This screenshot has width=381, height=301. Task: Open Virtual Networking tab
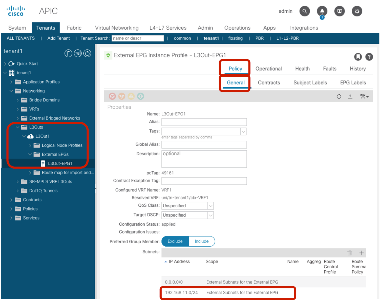(x=117, y=28)
